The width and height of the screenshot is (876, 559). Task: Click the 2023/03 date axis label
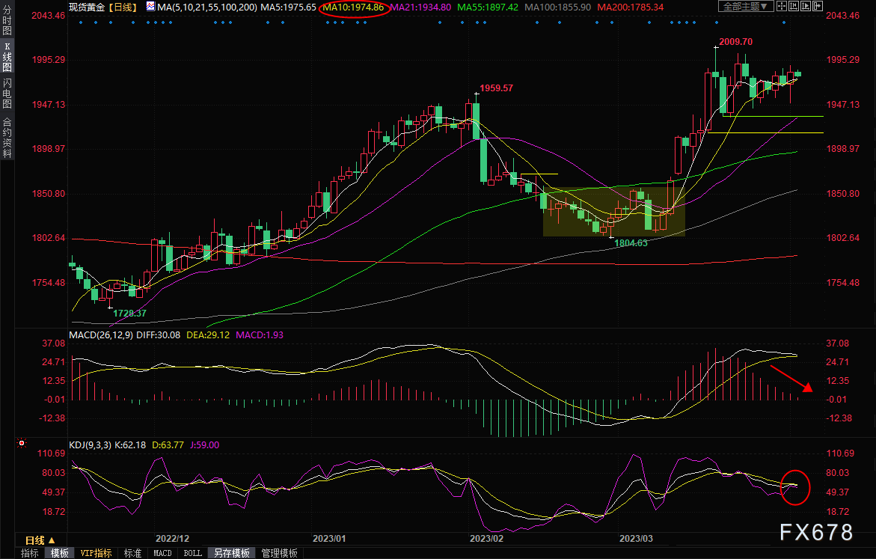click(x=637, y=538)
